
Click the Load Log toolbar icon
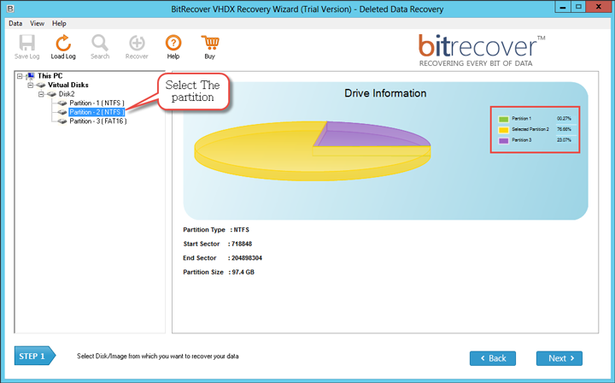point(63,43)
